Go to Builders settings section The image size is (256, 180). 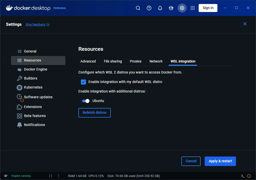click(x=38, y=78)
